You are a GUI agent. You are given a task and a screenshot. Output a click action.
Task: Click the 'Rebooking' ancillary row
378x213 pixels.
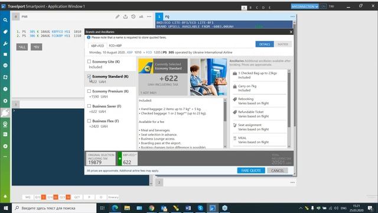[259, 101]
